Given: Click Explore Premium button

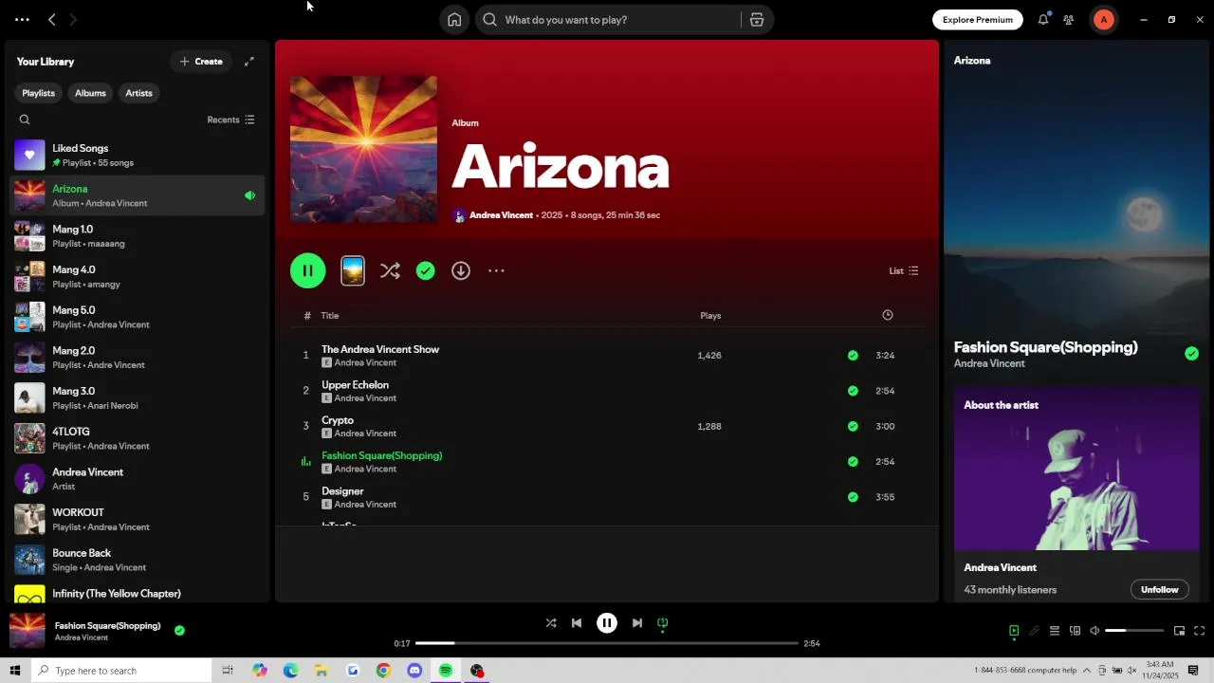Looking at the screenshot, I should point(978,20).
